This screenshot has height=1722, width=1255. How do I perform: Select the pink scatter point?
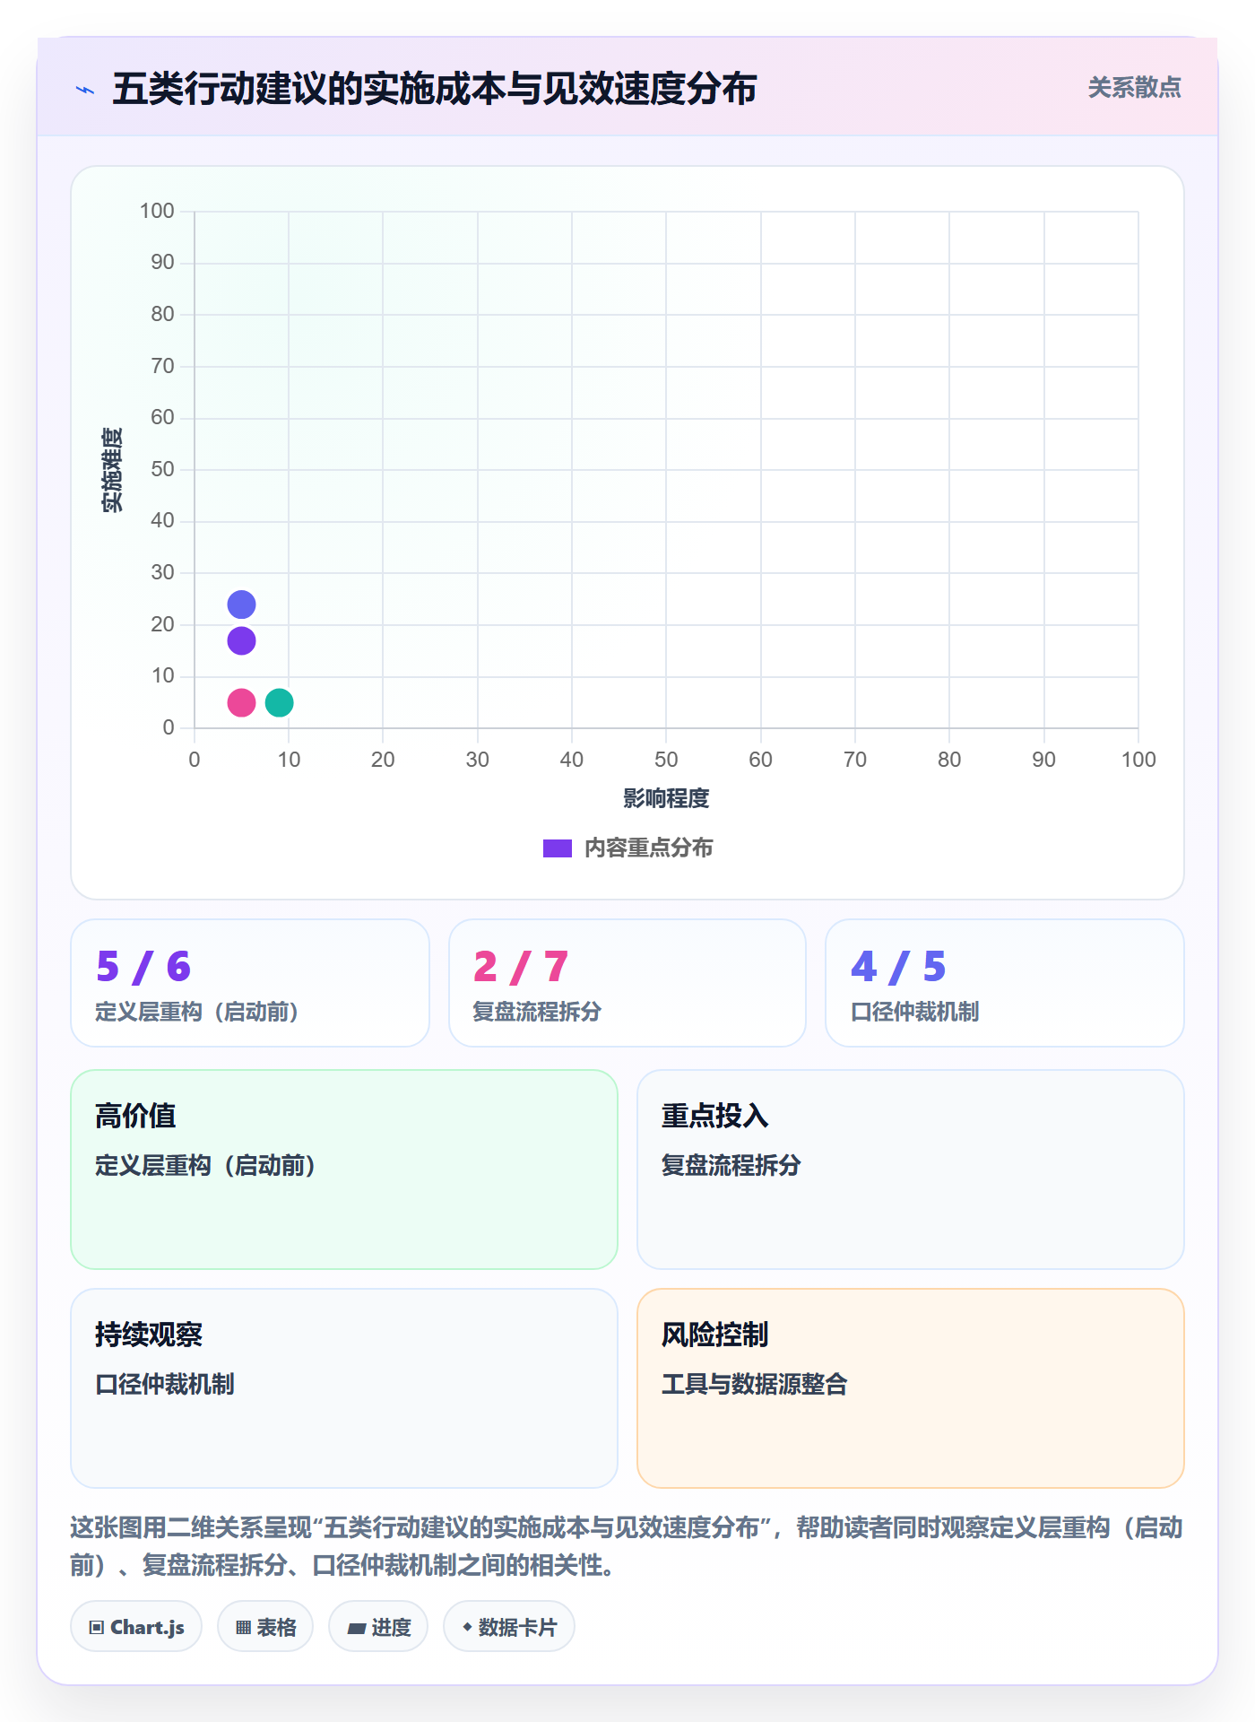click(x=241, y=702)
